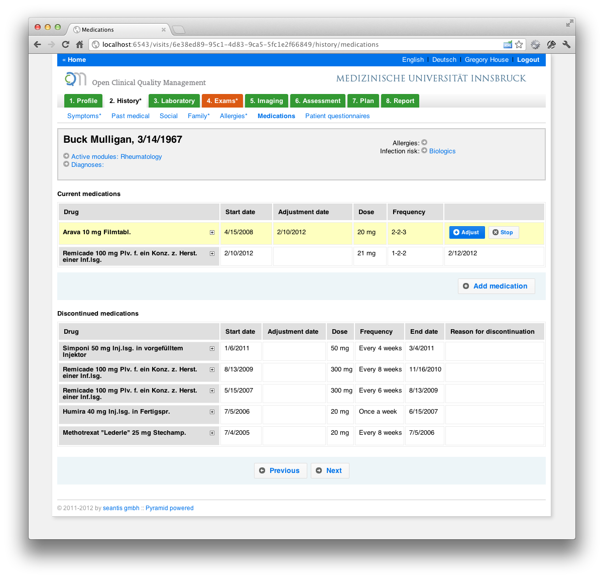
Task: Click the OCQM logo icon
Action: pos(76,79)
